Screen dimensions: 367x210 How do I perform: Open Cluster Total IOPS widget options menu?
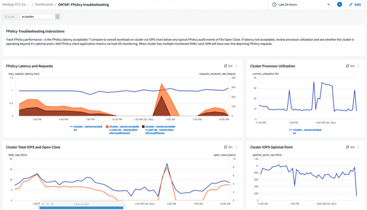point(236,147)
